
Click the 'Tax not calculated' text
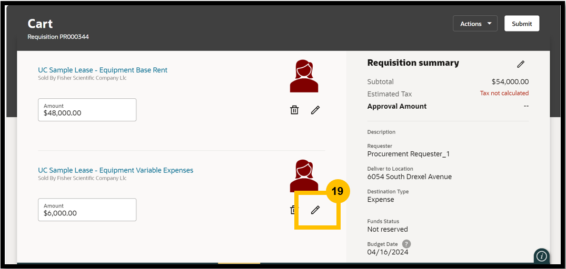click(504, 94)
